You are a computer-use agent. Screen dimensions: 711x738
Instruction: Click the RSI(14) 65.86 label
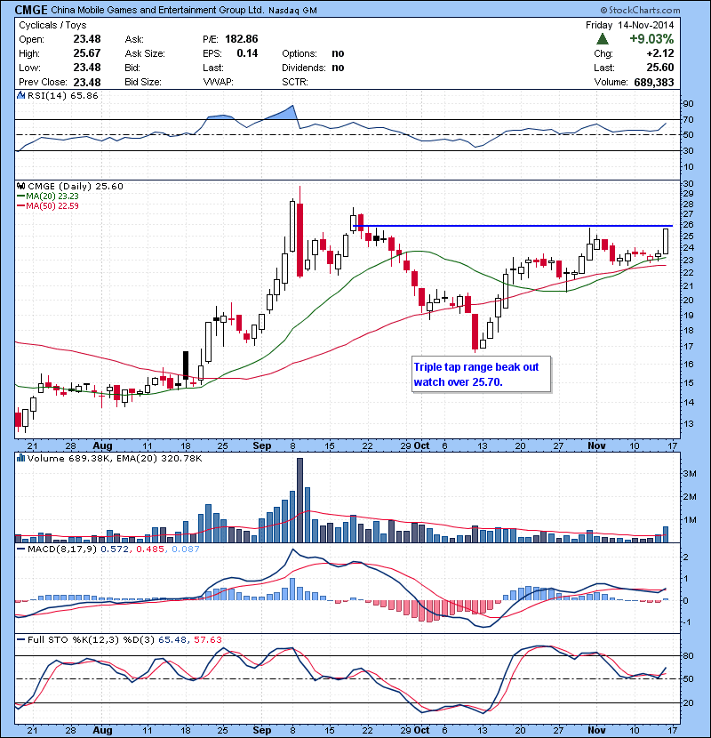pyautogui.click(x=63, y=95)
